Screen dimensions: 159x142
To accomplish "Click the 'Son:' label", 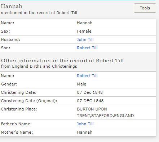I will 5,48.
